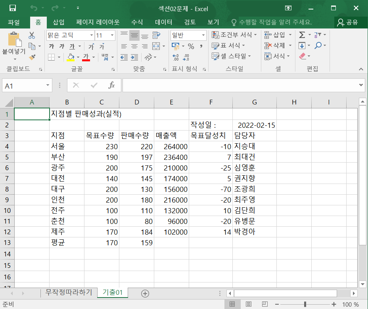Click the Save icon in the title bar
Viewport: 368px width, 309px height.
(12, 8)
